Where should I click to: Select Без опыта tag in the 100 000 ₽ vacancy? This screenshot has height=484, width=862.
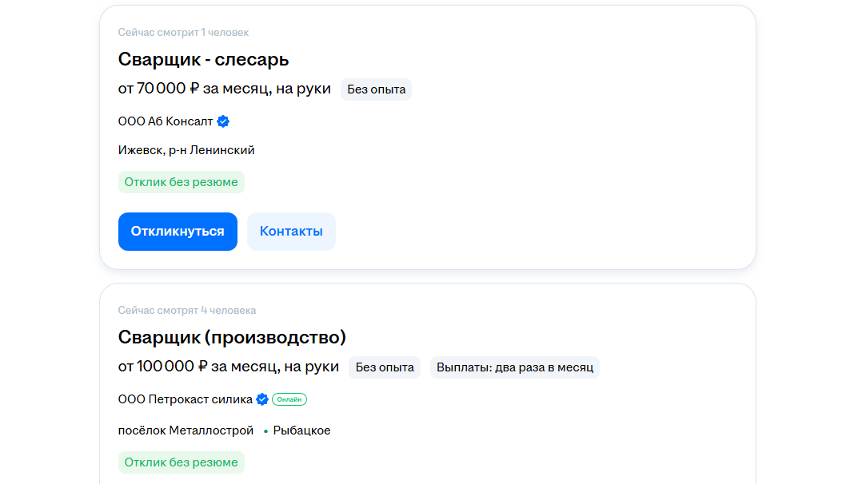(x=385, y=367)
